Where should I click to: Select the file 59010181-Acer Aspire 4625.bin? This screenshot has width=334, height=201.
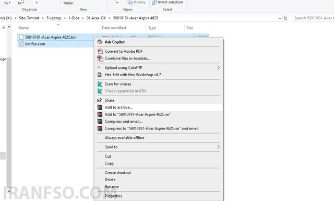51,37
